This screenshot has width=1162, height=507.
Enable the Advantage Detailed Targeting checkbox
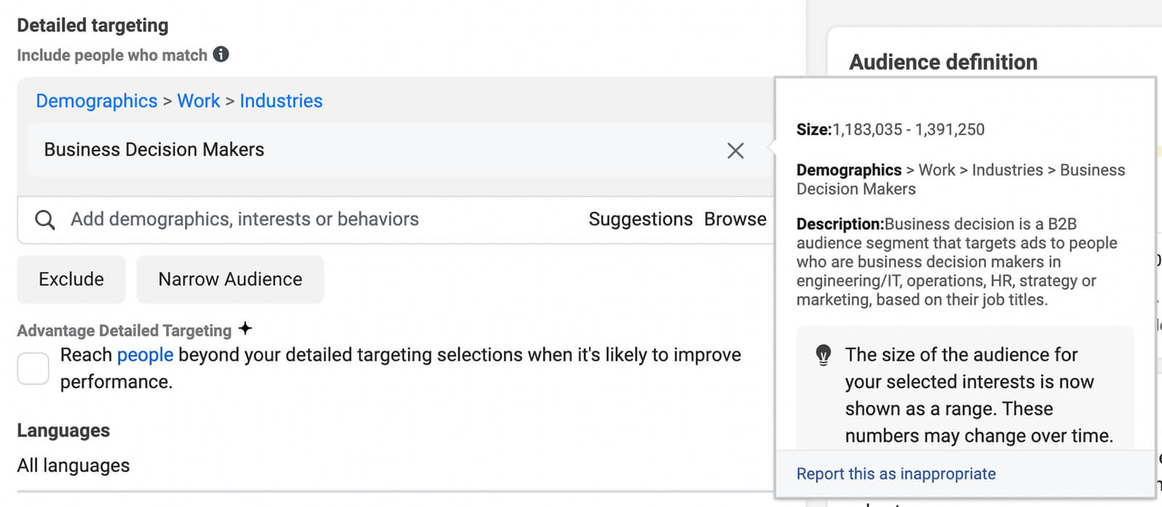click(33, 368)
